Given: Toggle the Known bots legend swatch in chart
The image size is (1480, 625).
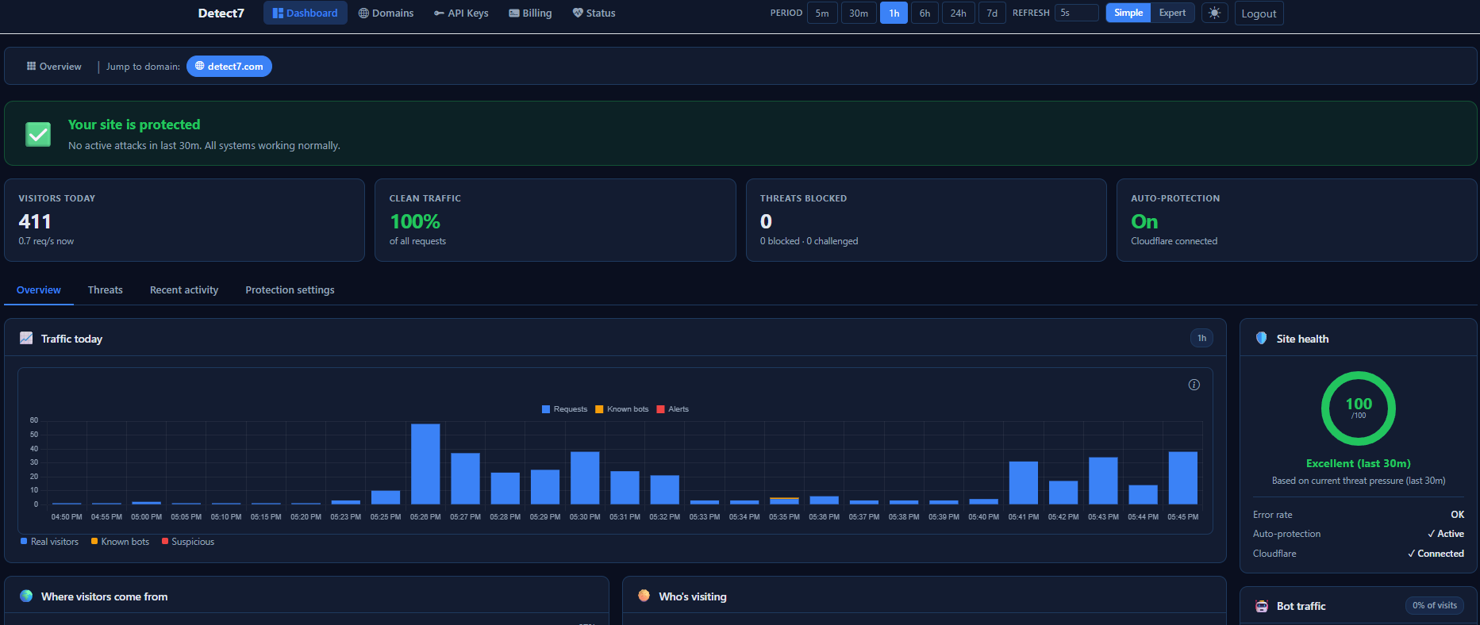Looking at the screenshot, I should (x=599, y=409).
